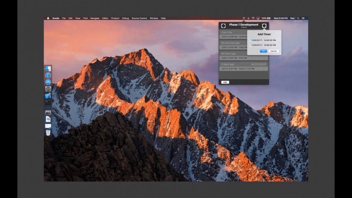Cancel the Add Timer dialog
Image resolution: width=352 pixels, height=198 pixels.
tap(274, 51)
